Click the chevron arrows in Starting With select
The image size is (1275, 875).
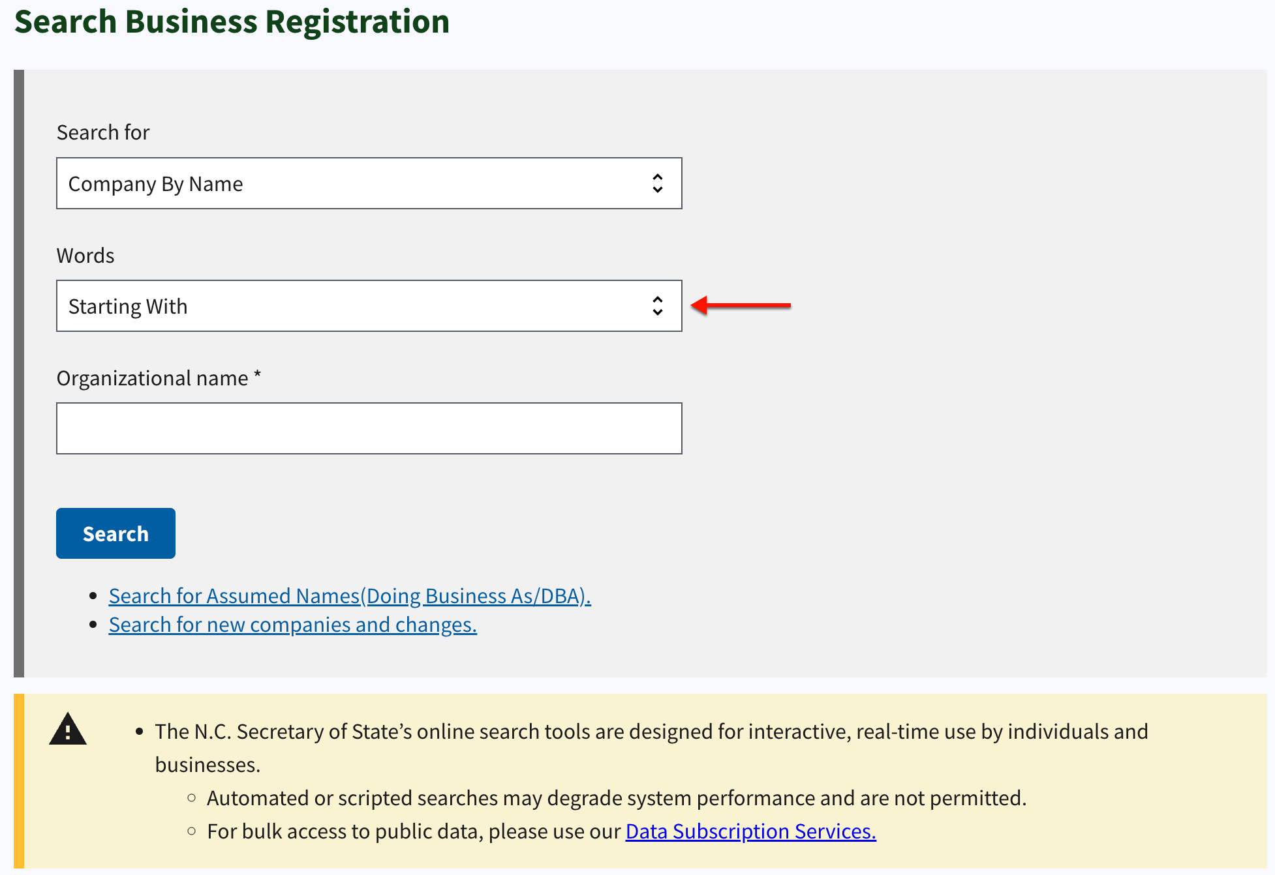pyautogui.click(x=658, y=306)
